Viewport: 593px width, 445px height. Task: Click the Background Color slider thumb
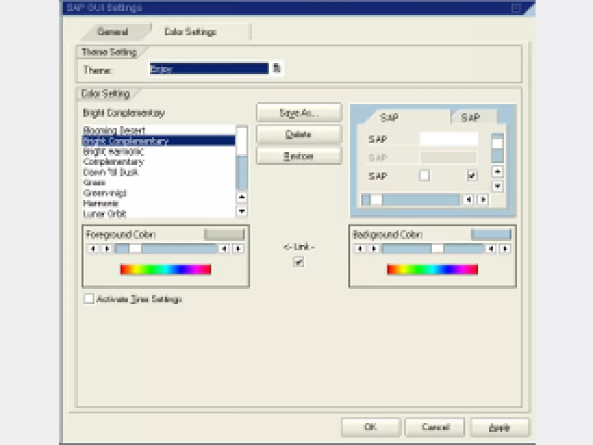pos(437,249)
